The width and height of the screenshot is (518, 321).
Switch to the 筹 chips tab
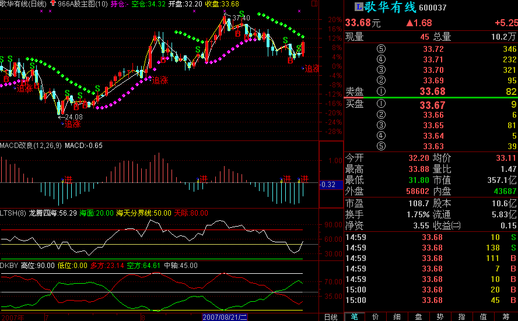tap(506, 317)
